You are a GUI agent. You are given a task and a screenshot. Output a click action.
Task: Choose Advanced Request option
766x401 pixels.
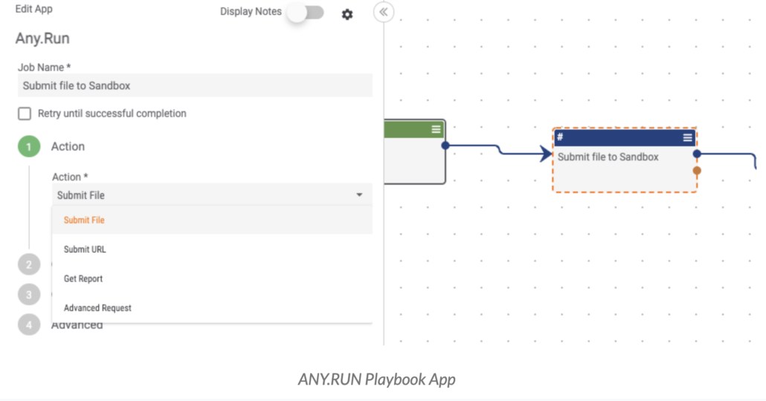[212, 308]
